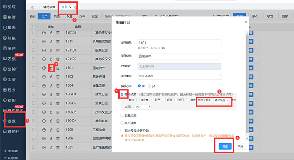Open the 自定义项2 (空) dropdown
Image resolution: width=294 pixels, height=160 pixels.
click(143, 107)
